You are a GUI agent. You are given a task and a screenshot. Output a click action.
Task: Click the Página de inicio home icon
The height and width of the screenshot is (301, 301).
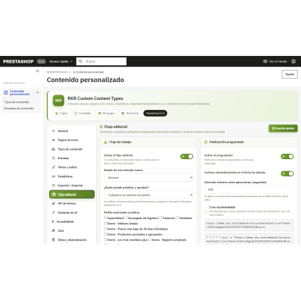tap(53, 140)
